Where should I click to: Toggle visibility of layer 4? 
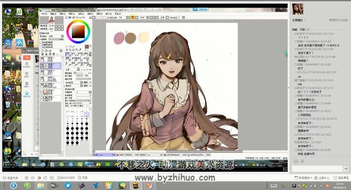(42, 84)
